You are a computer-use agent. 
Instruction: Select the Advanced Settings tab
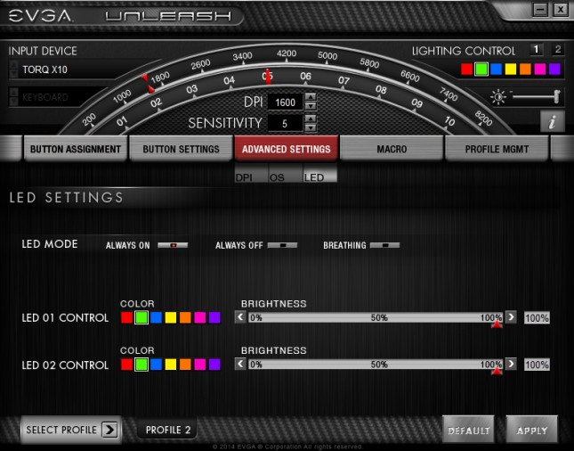tap(287, 149)
